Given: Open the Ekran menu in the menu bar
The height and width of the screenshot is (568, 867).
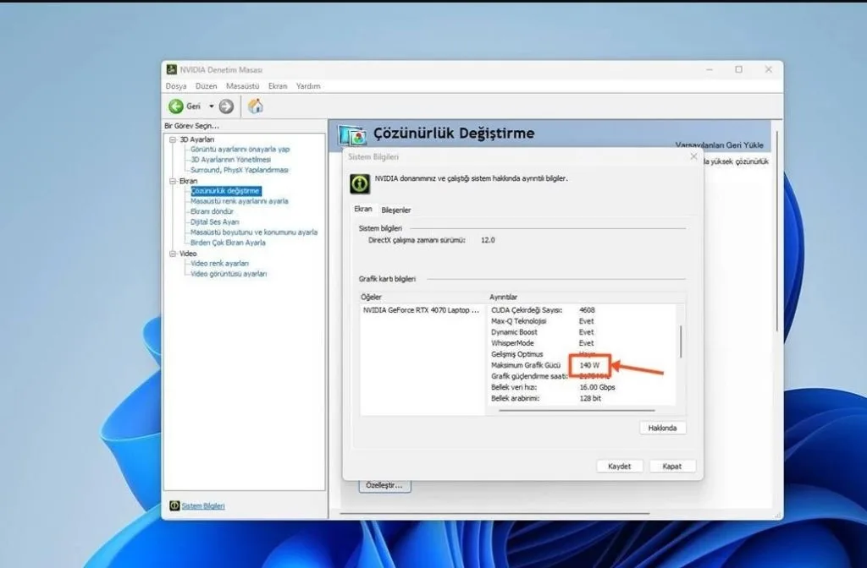Looking at the screenshot, I should [x=278, y=86].
